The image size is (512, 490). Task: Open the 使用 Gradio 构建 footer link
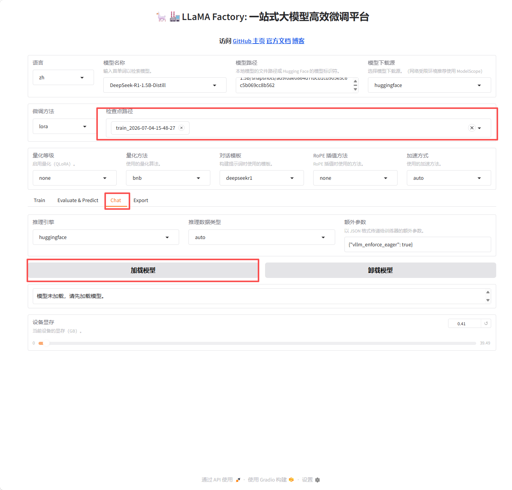click(271, 480)
